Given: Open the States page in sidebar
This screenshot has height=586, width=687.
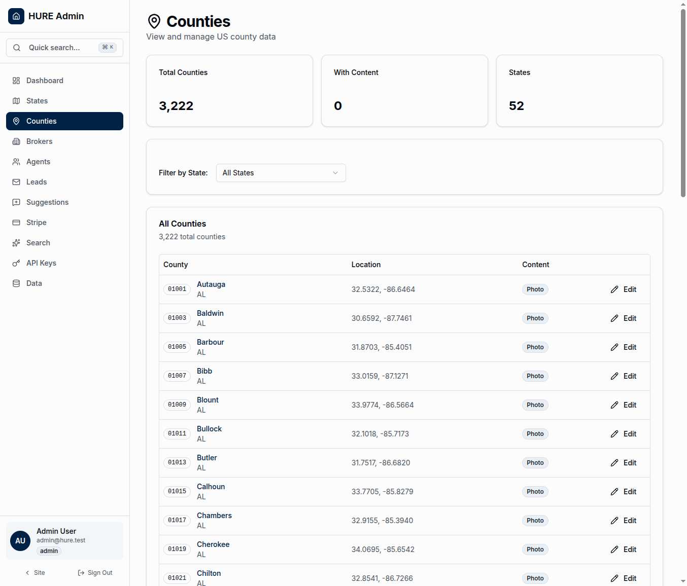Looking at the screenshot, I should pos(37,101).
